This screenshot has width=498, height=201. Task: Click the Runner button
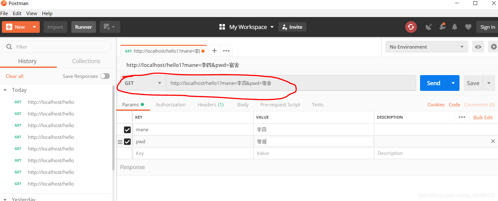point(84,27)
